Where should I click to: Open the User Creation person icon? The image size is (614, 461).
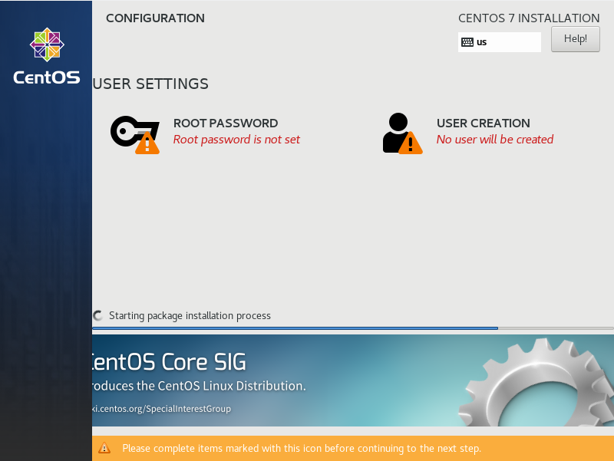point(398,130)
